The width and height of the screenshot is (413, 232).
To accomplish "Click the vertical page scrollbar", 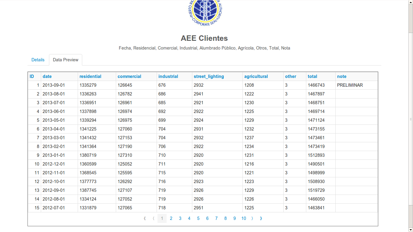I will click(411, 119).
